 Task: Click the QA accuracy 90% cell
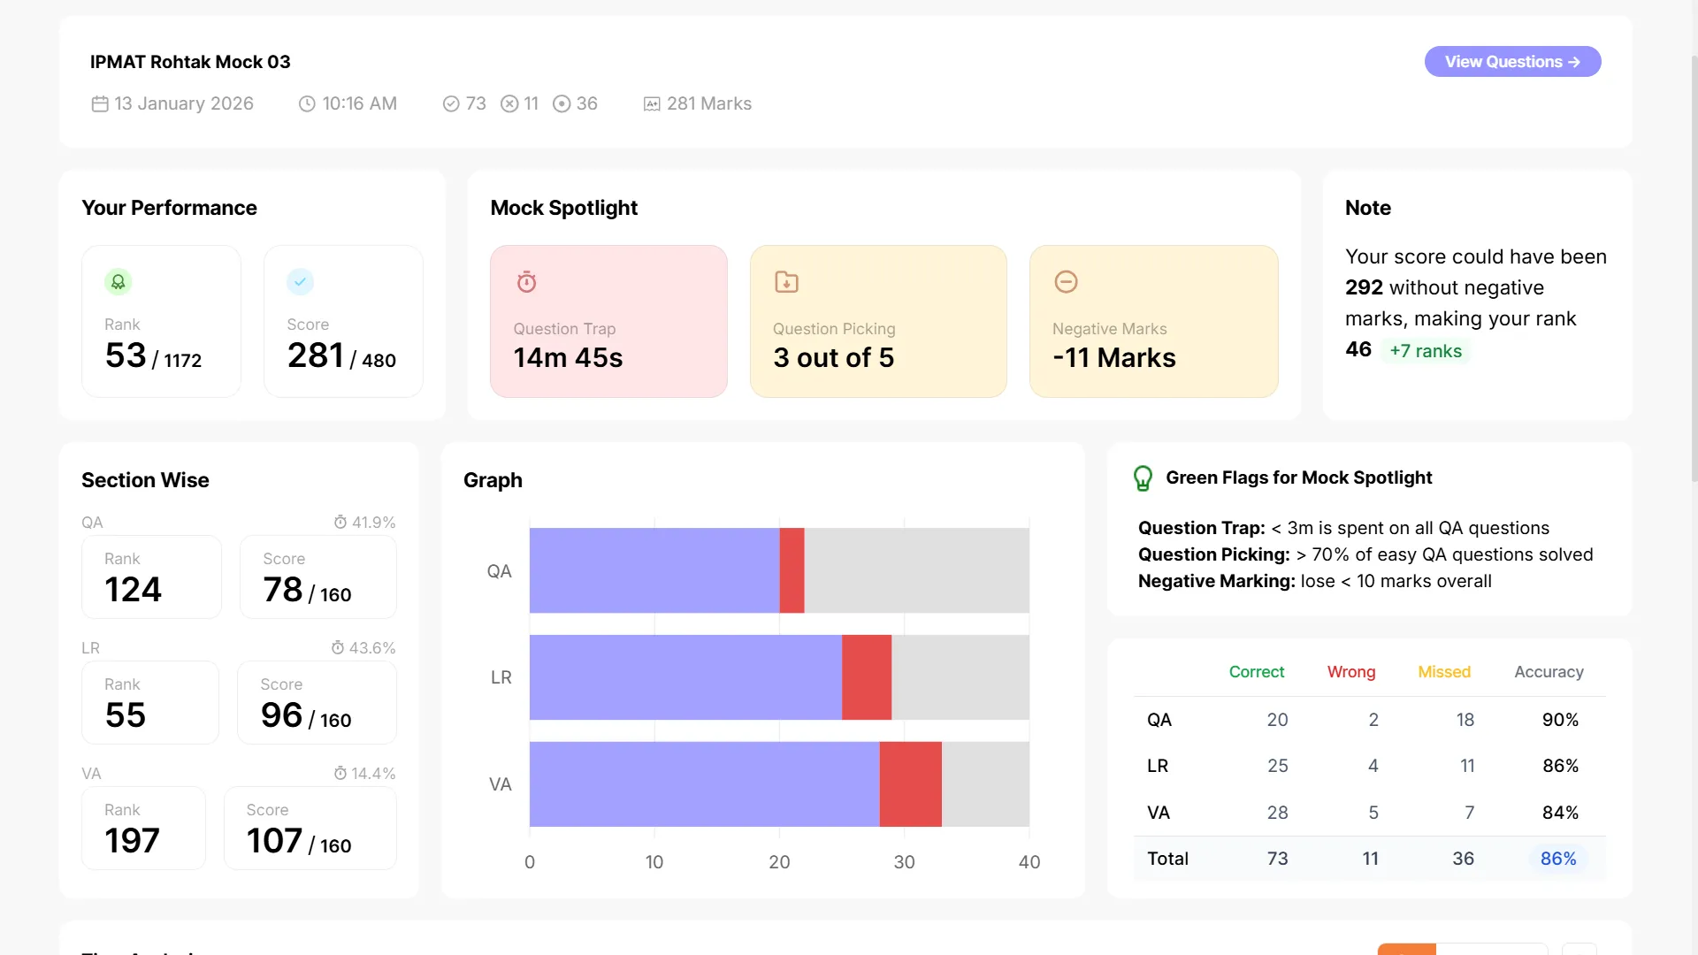(1560, 720)
